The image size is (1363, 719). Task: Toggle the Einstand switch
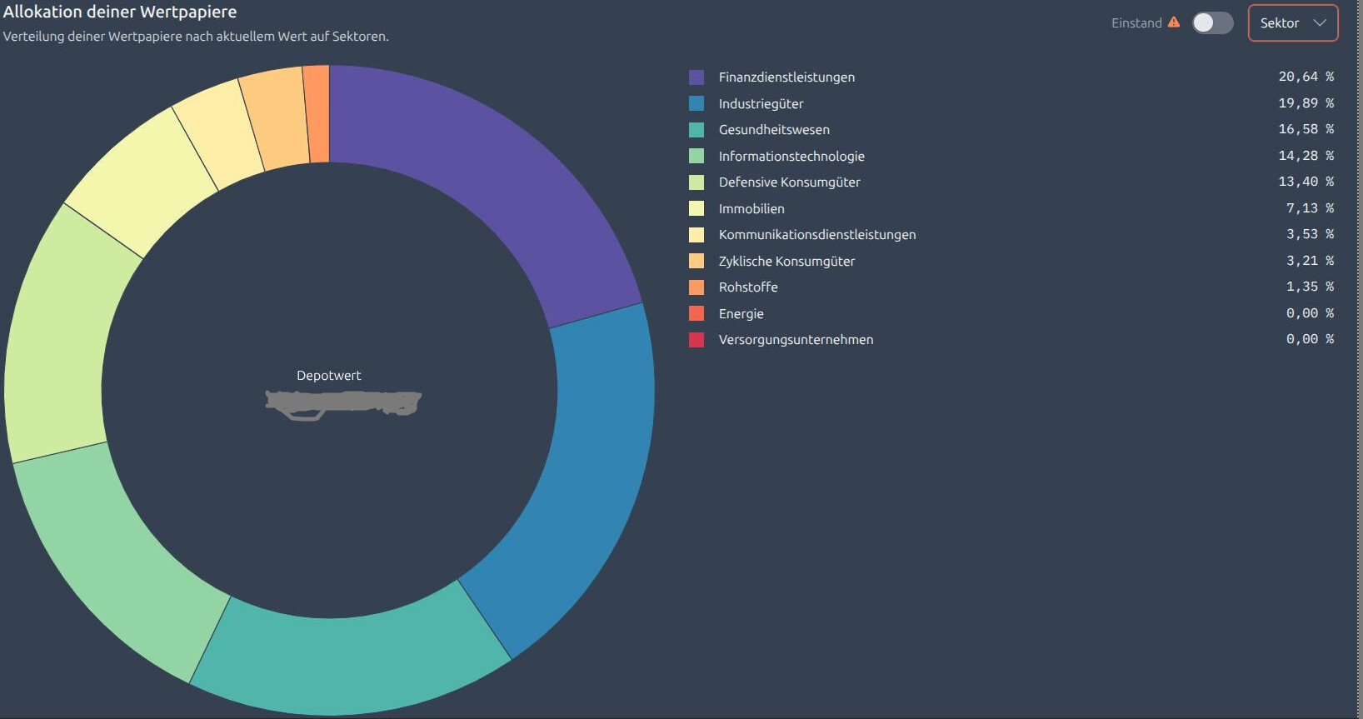pos(1212,23)
